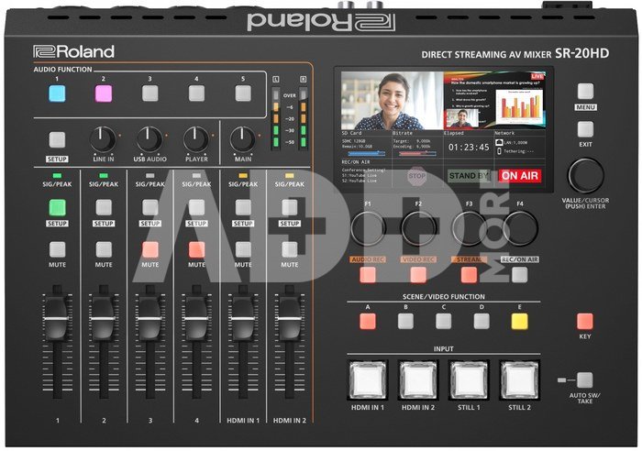
Task: Click the PLAYER level knob
Action: [196, 139]
